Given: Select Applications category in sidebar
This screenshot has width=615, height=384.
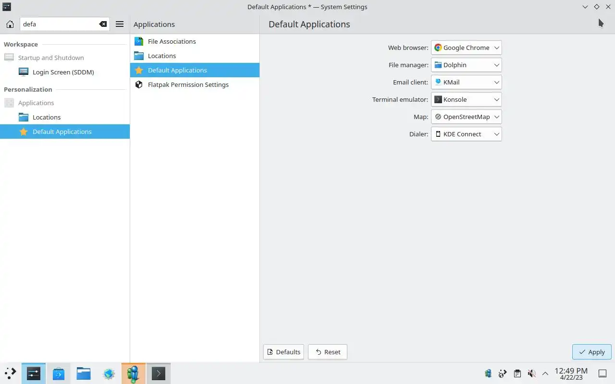Looking at the screenshot, I should (x=65, y=103).
